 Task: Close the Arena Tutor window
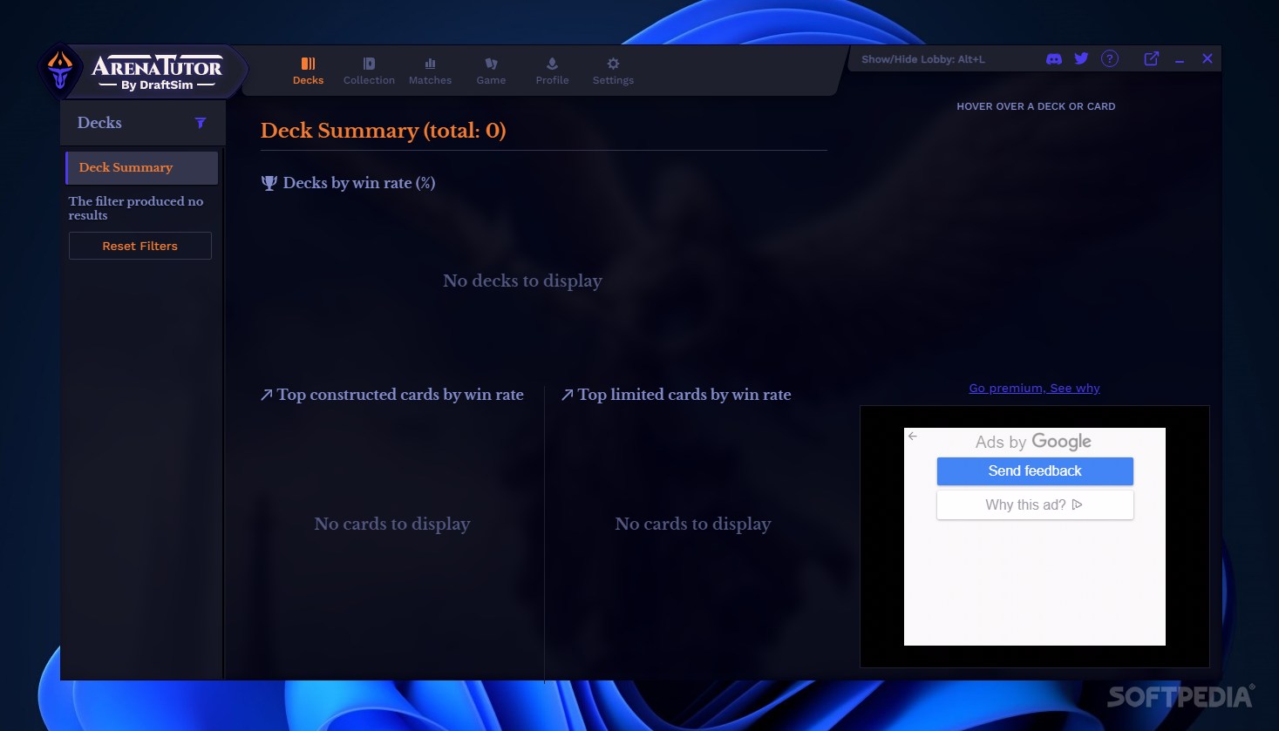tap(1208, 58)
